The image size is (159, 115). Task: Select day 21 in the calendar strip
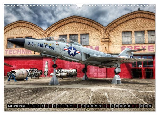(x=113, y=106)
